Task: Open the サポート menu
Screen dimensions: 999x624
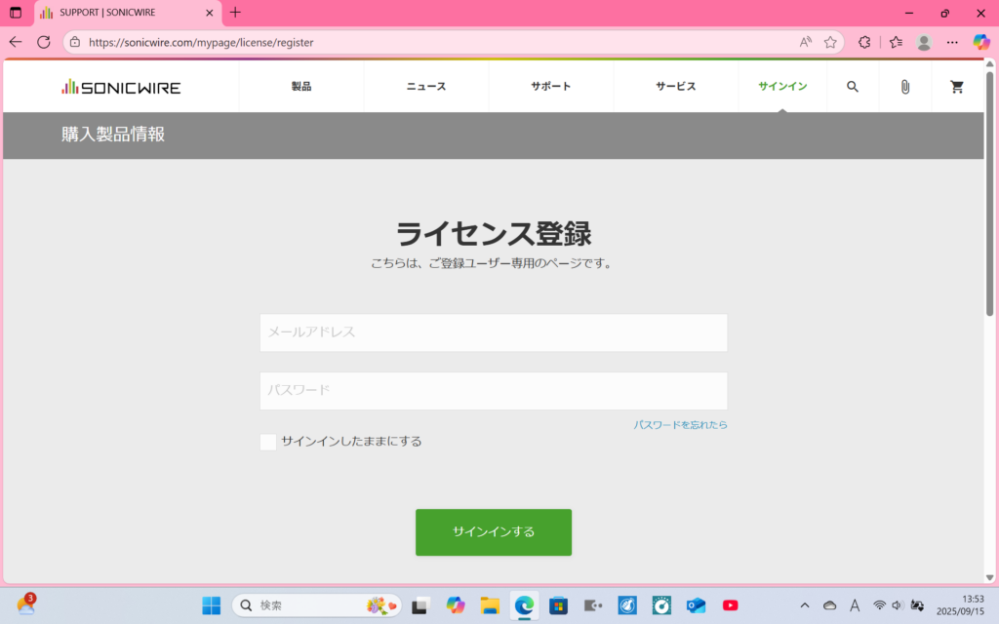Action: pyautogui.click(x=551, y=87)
